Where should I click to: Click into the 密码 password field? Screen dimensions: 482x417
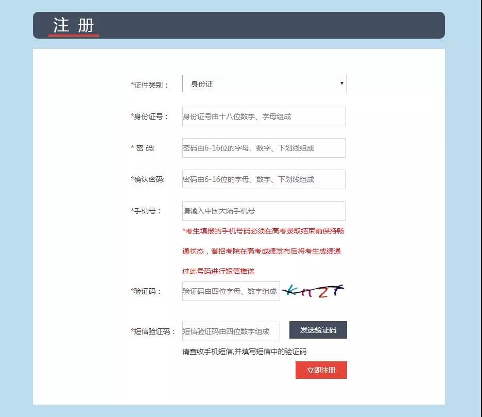(264, 148)
